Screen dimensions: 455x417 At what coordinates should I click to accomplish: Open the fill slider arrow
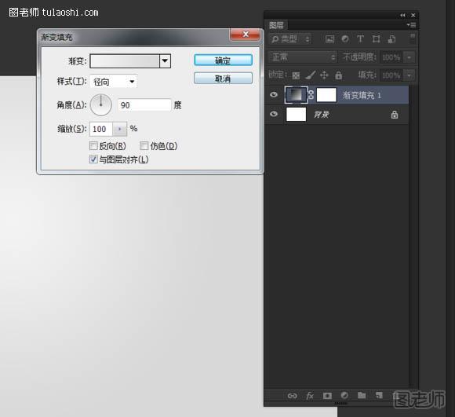tap(409, 75)
